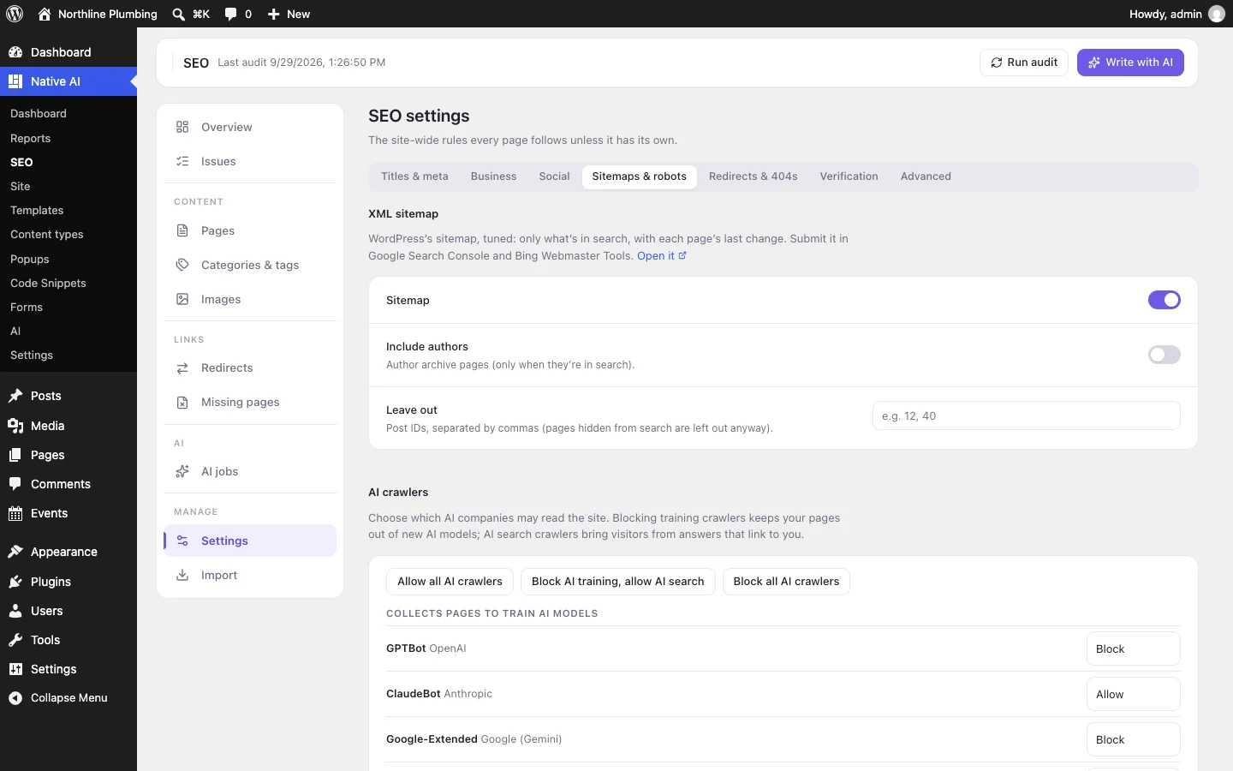Click the Redirects arrows icon
The image size is (1233, 771).
[x=182, y=368]
